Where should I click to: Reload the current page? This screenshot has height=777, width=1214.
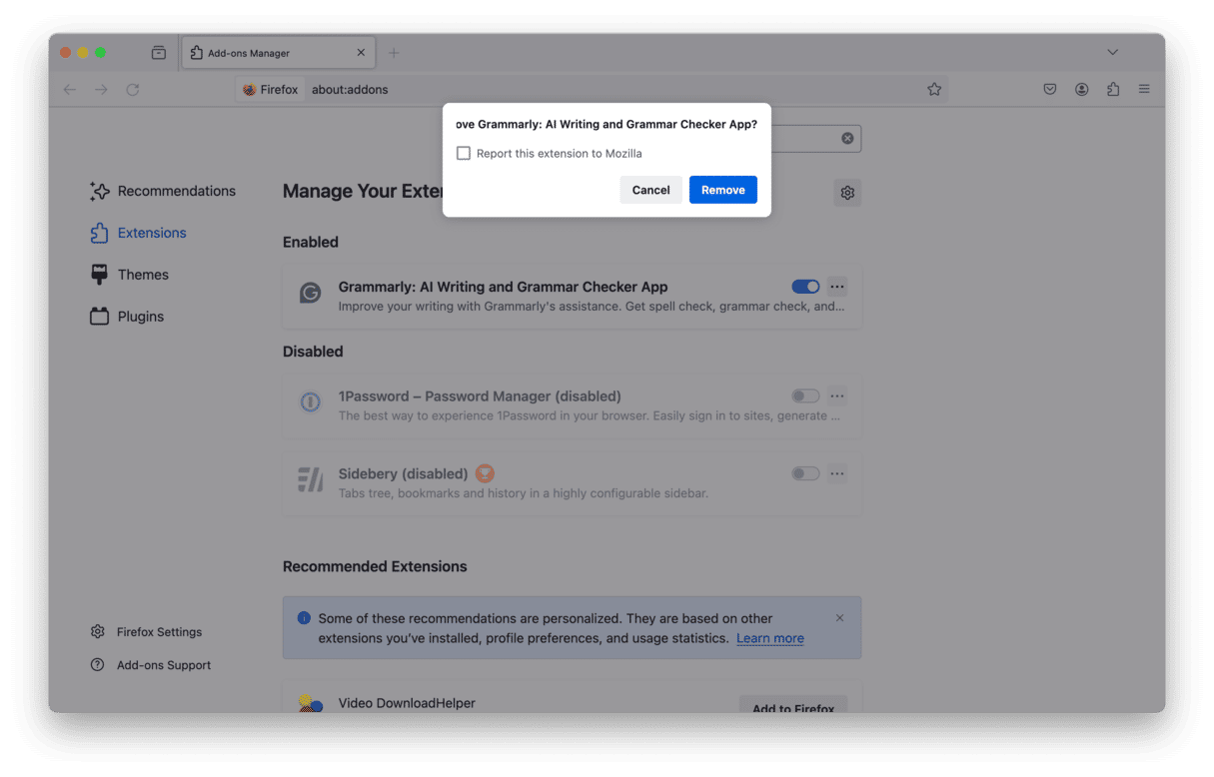(133, 90)
